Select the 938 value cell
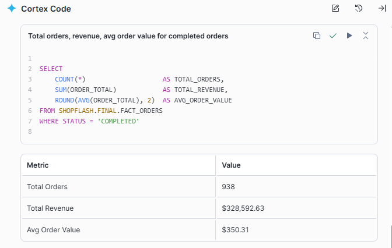The height and width of the screenshot is (248, 392). click(x=296, y=187)
